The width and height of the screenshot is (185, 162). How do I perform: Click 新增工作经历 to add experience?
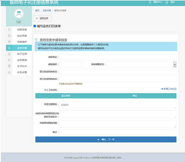pyautogui.click(x=169, y=89)
